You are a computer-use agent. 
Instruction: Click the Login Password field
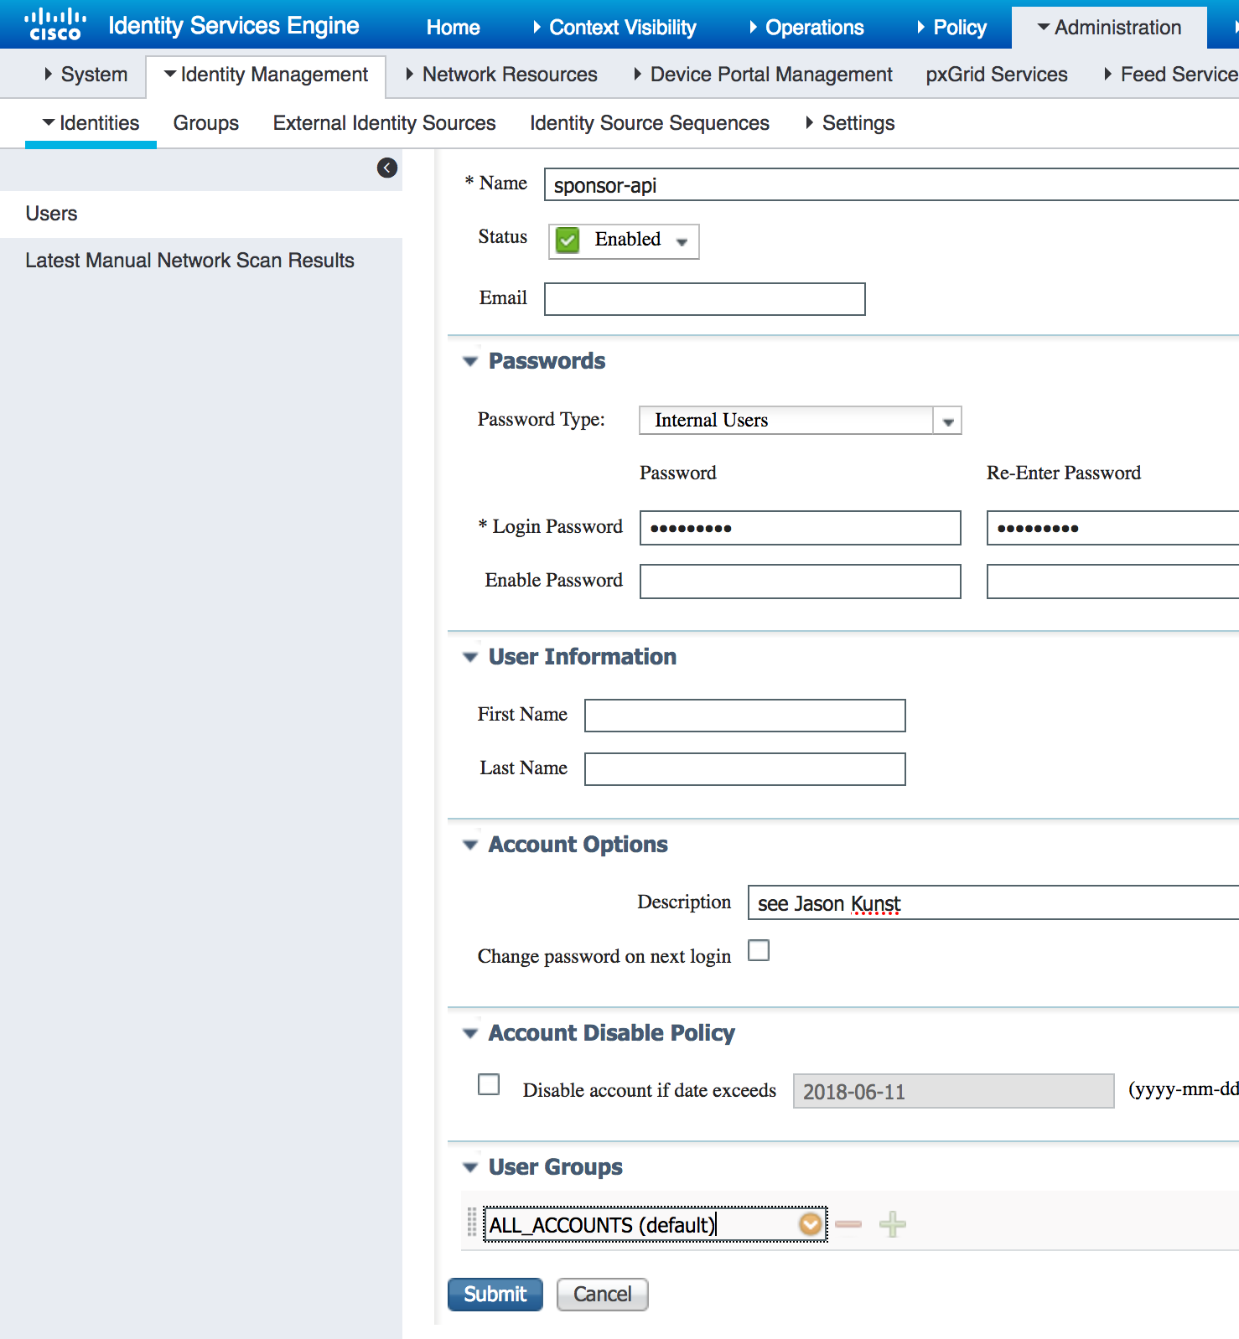coord(801,528)
